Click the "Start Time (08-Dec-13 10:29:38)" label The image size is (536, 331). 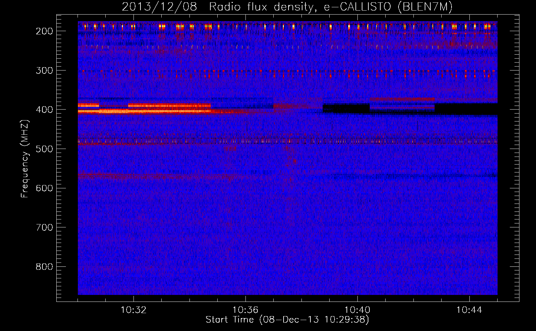point(287,320)
